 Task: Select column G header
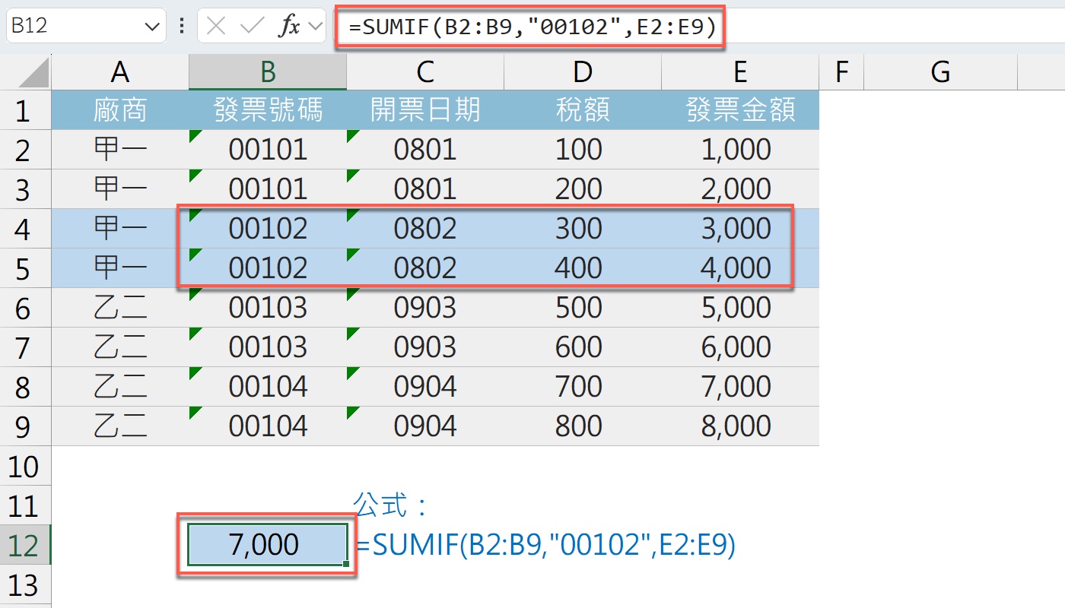pyautogui.click(x=941, y=72)
